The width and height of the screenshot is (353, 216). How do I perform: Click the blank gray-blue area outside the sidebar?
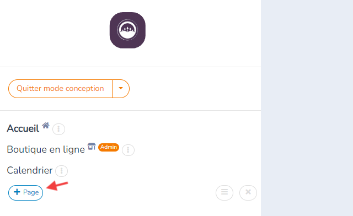[307, 108]
